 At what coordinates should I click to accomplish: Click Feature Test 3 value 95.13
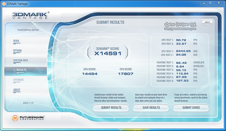(181, 70)
